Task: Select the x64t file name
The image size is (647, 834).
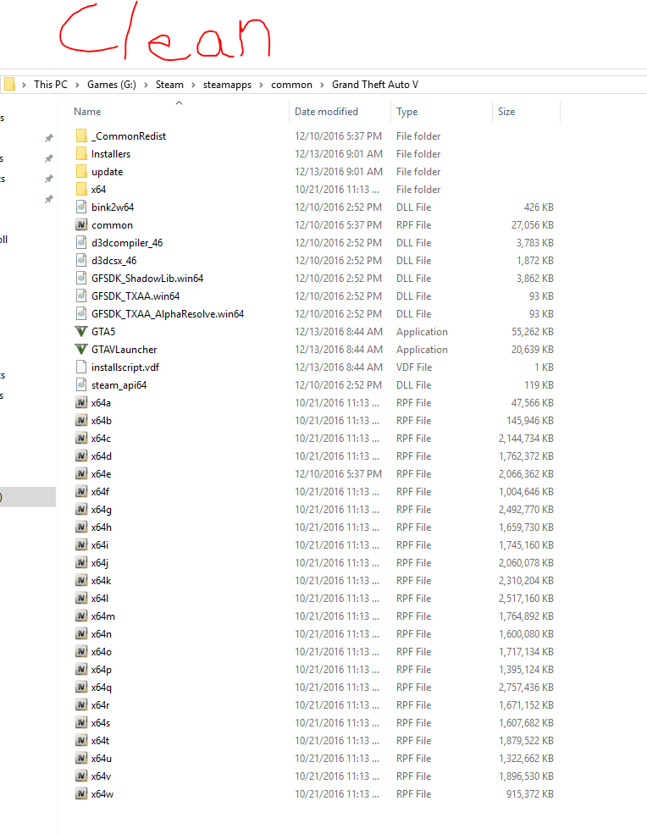Action: point(100,741)
